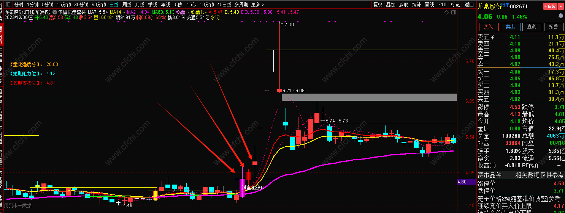
Task: Select the 5秒 period tab
Action: coord(178,5)
